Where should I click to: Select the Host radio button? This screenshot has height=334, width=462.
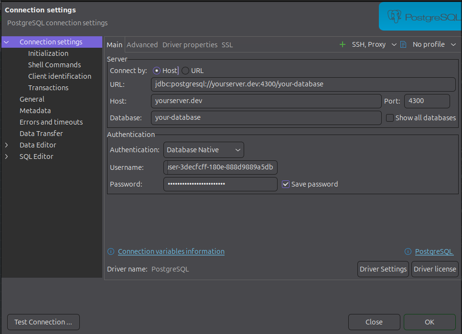click(156, 71)
